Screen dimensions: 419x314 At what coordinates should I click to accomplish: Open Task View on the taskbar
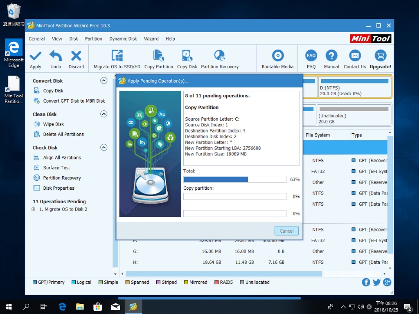[43, 307]
